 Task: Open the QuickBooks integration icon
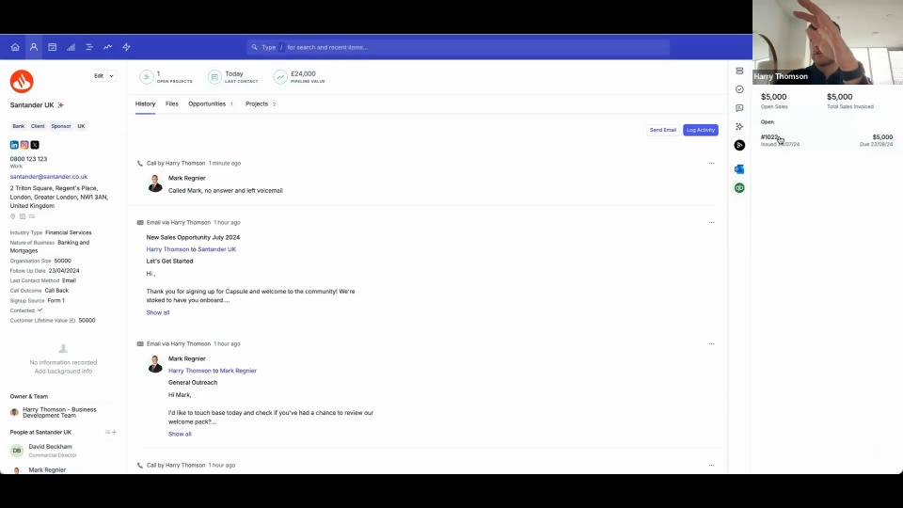[739, 188]
